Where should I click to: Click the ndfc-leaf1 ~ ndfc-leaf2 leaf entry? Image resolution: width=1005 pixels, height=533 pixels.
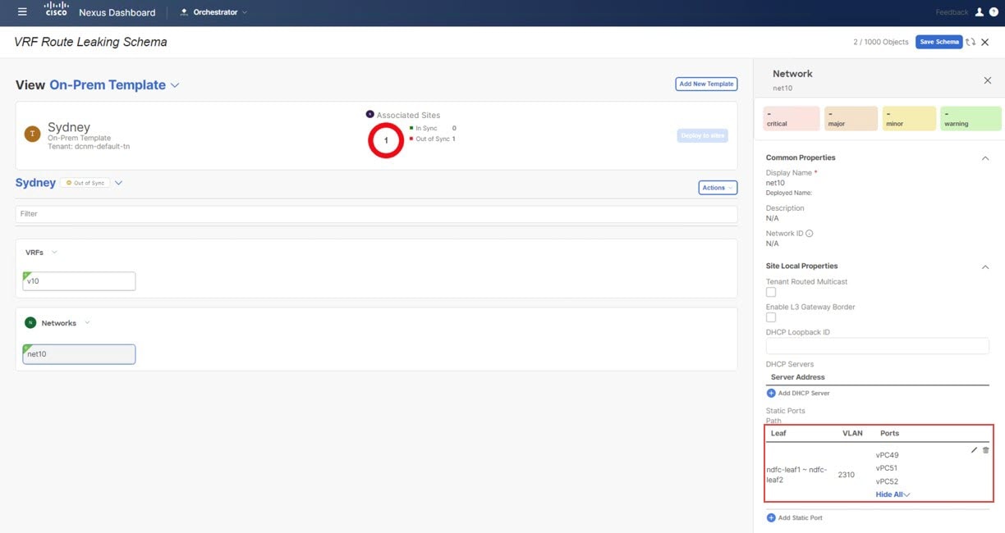(x=796, y=475)
